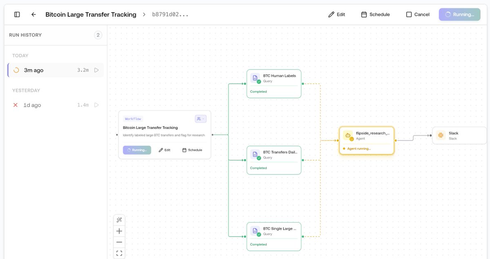
Task: Click the BTC Human Labels query icon
Action: (x=255, y=78)
